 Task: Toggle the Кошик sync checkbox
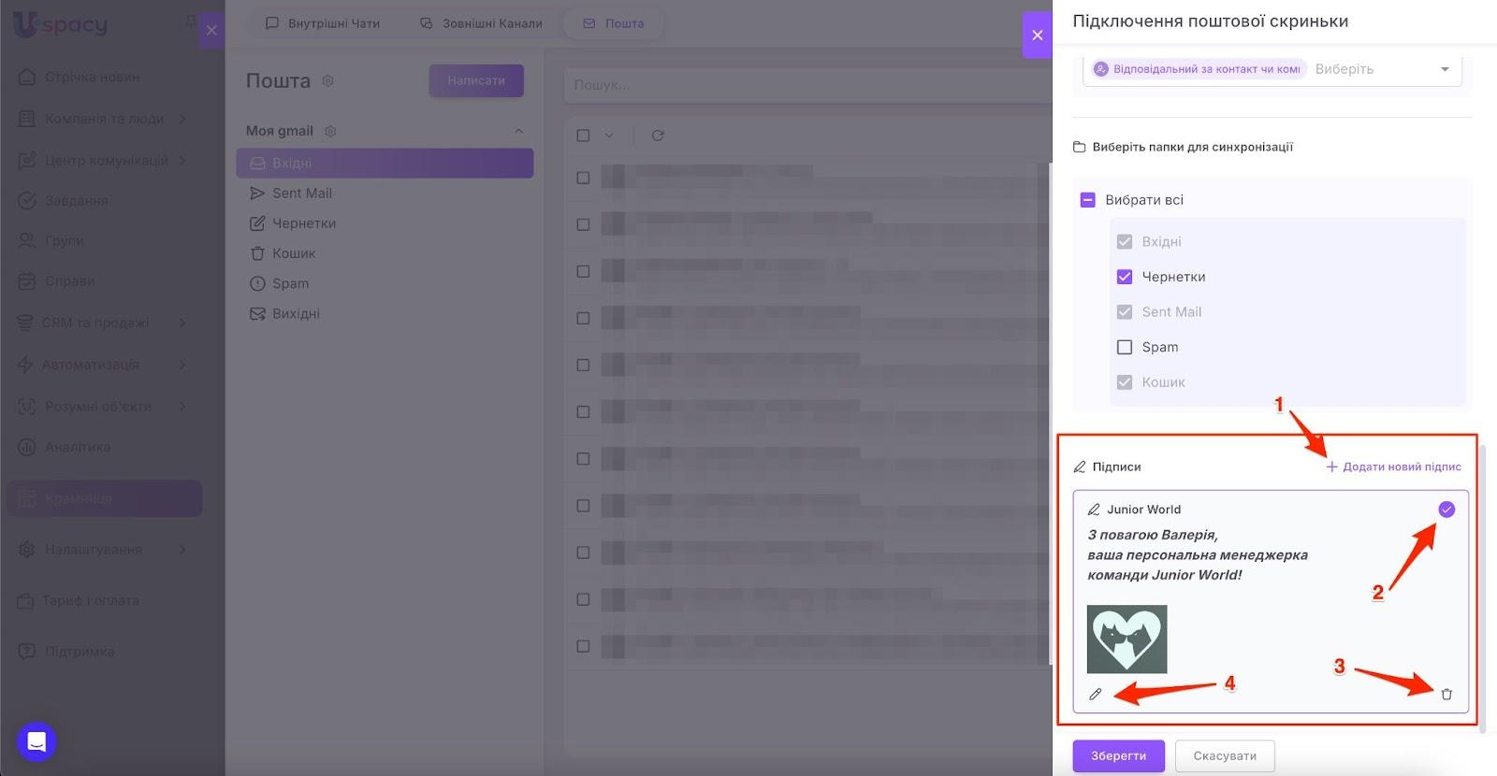coord(1125,382)
